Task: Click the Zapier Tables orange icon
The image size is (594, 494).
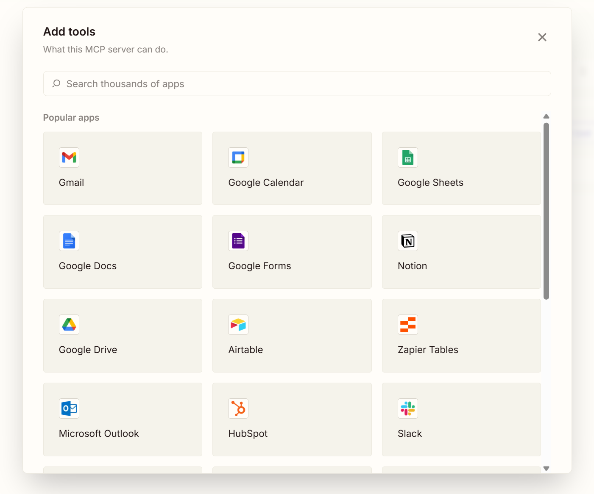Action: point(408,325)
